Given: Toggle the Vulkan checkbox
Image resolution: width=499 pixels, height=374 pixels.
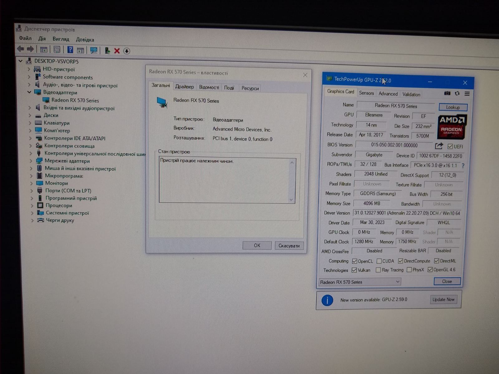Looking at the screenshot, I should coord(354,270).
